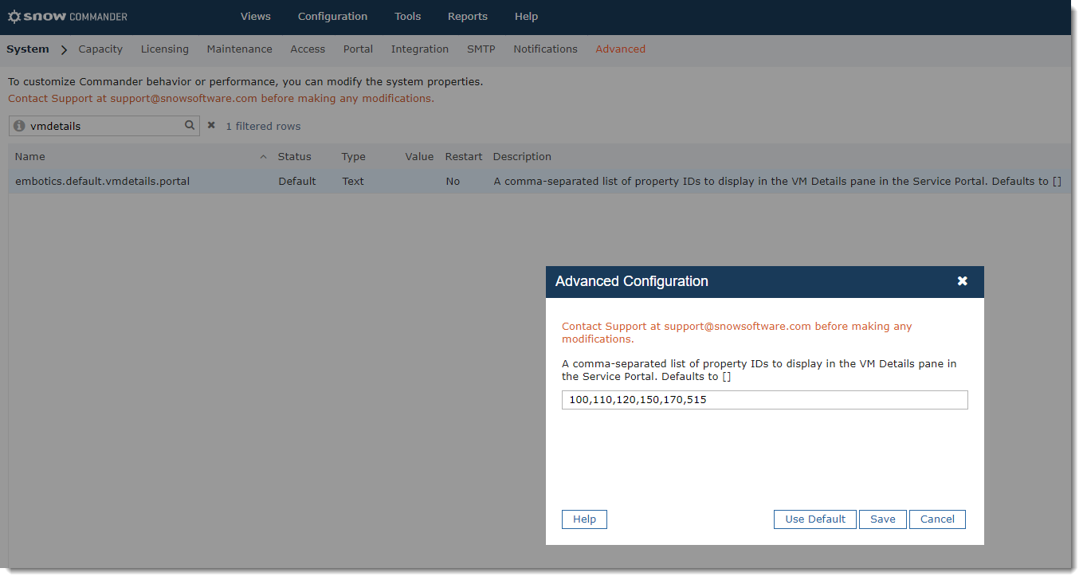
Task: Open the Help menu in top bar
Action: 526,16
